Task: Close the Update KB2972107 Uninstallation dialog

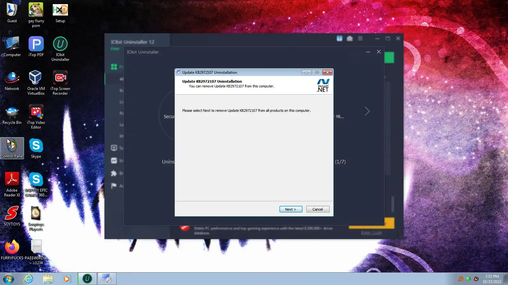Action: coord(327,73)
